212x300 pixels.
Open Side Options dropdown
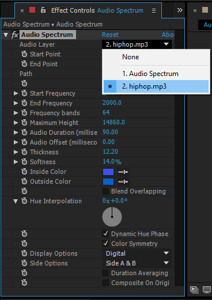click(x=137, y=263)
